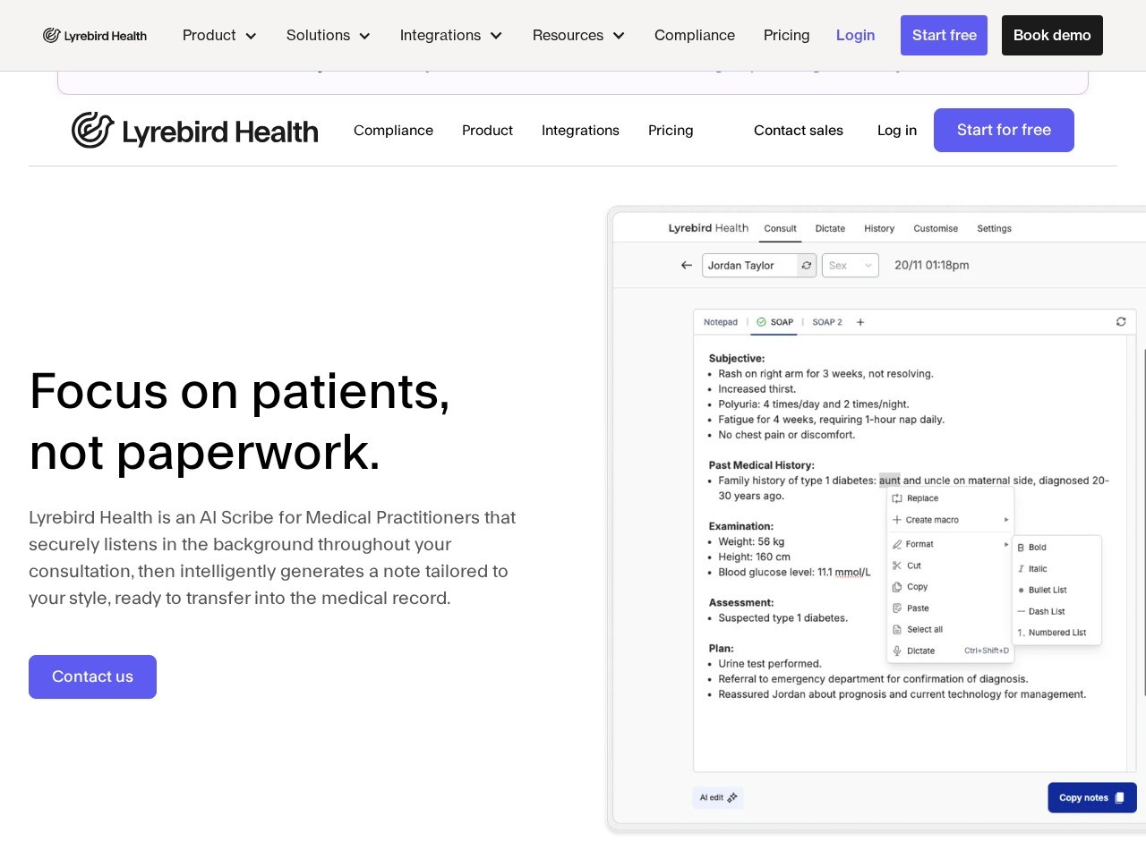Viewport: 1146px width, 859px height.
Task: Expand the Product dropdown in top navbar
Action: [219, 36]
